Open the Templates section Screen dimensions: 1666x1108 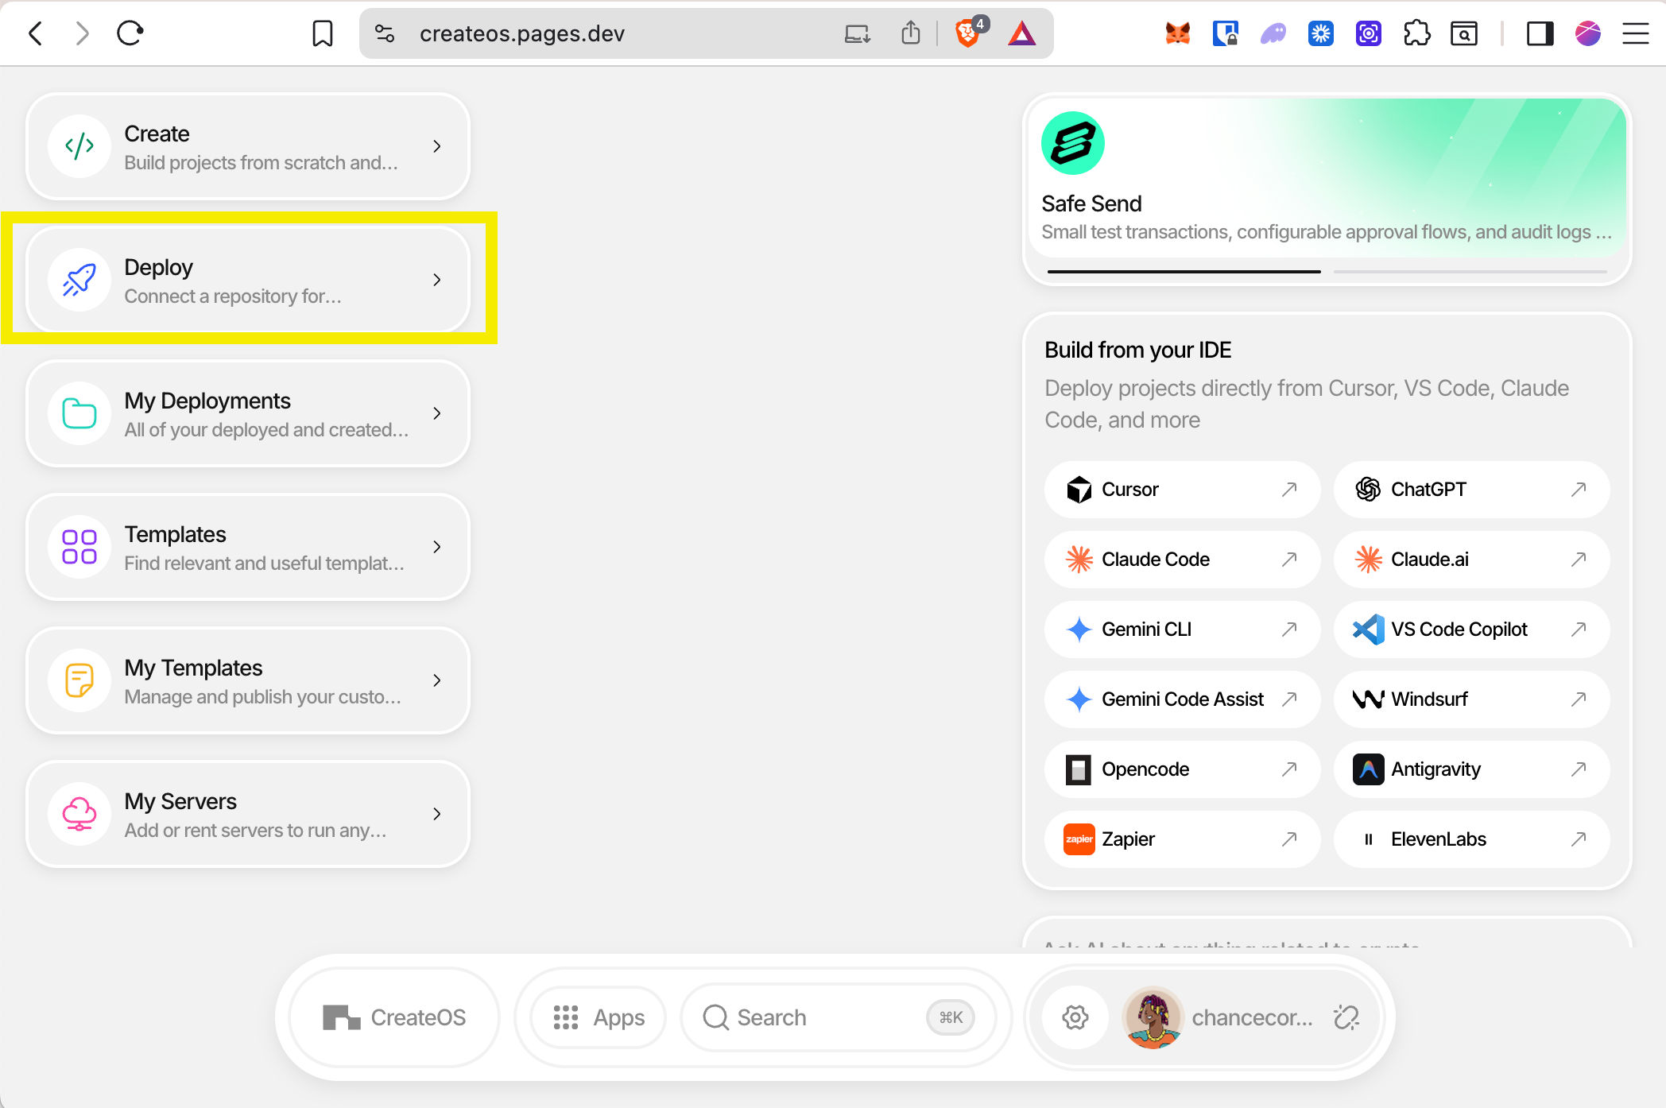click(248, 547)
